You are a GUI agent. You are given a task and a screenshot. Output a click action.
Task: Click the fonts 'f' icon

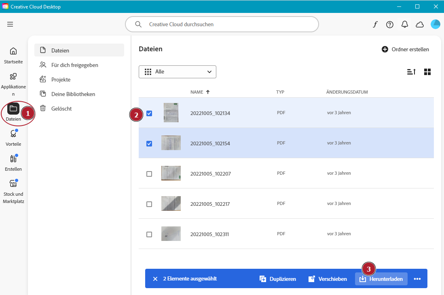pyautogui.click(x=375, y=25)
